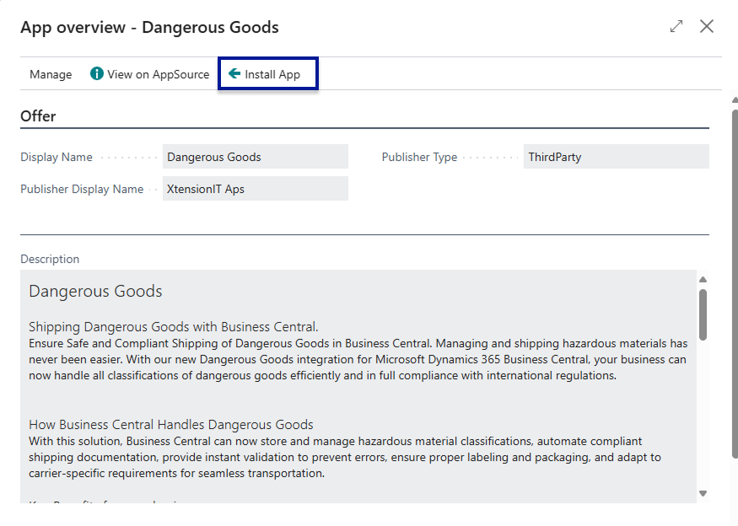
Task: Click the Publisher Type field showing ThirdParty
Action: pos(616,157)
